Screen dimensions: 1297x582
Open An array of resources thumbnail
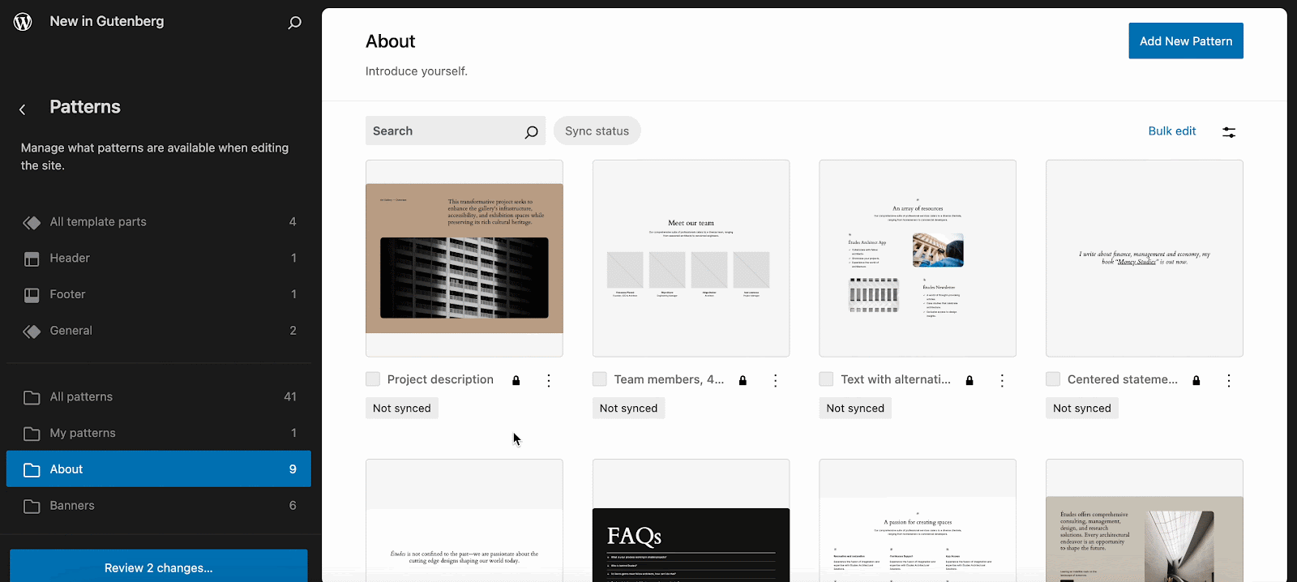point(918,259)
